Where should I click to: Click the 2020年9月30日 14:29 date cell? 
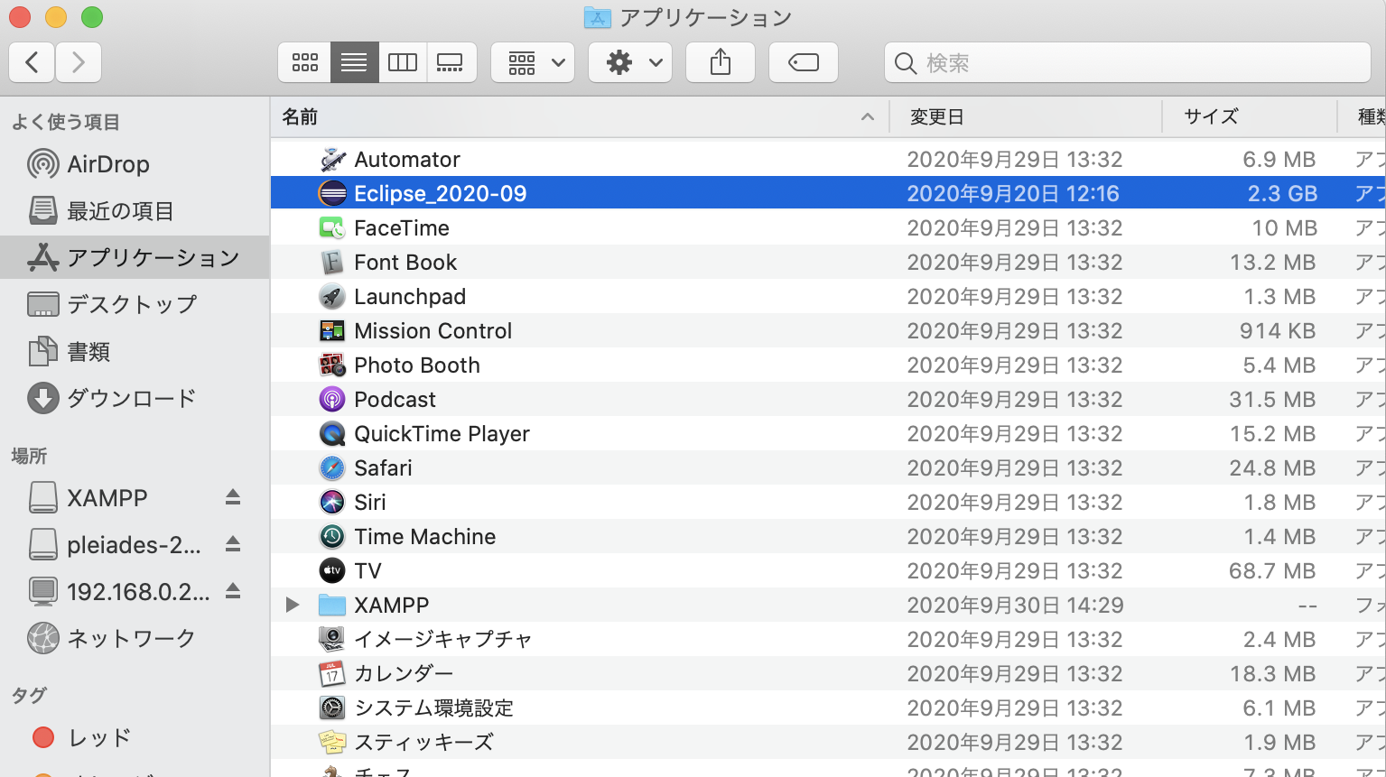pyautogui.click(x=1015, y=606)
